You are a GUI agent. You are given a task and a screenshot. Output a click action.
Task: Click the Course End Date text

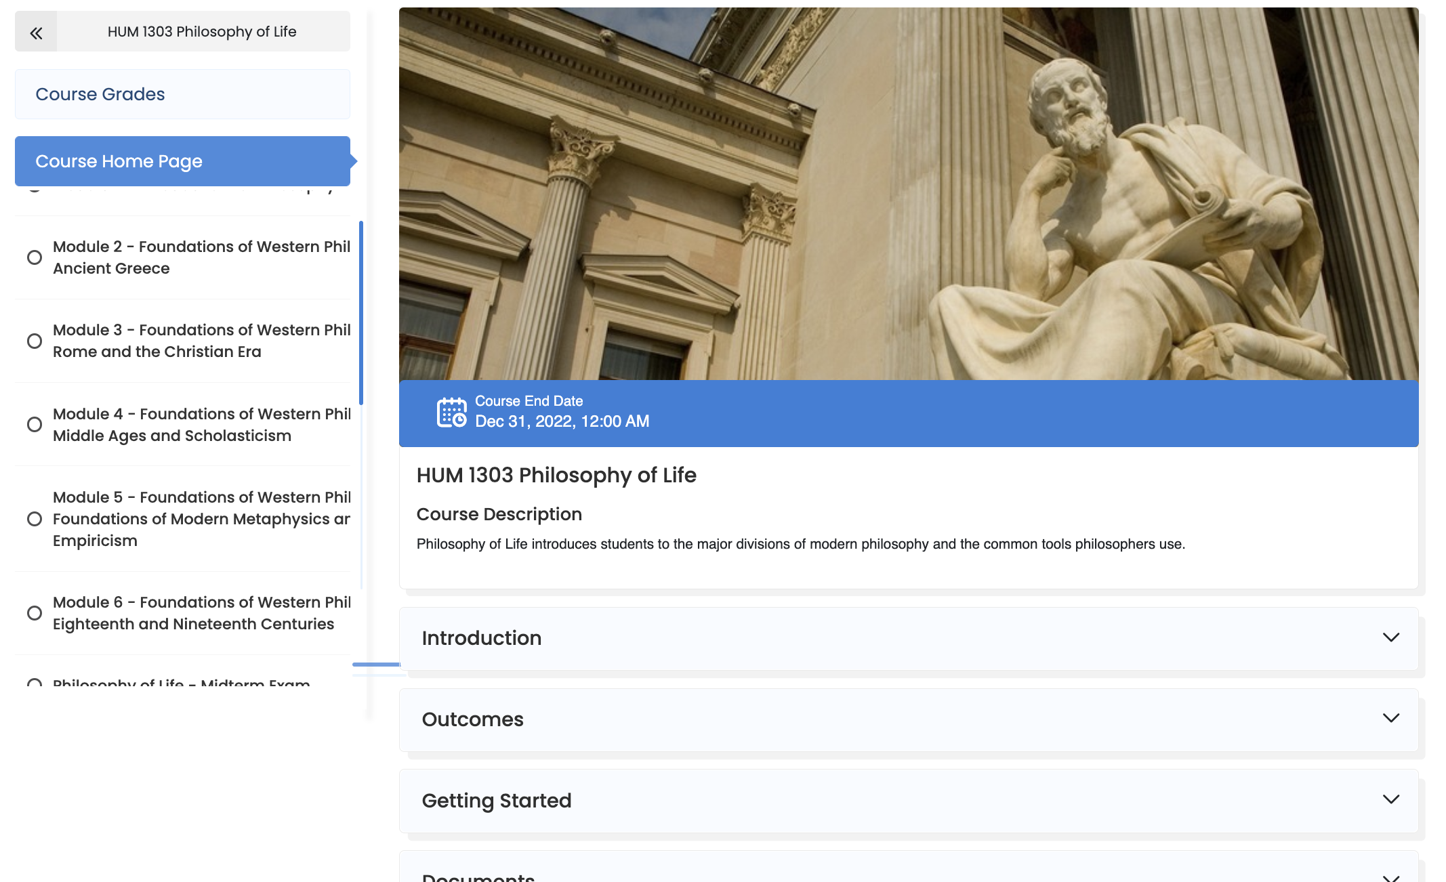pyautogui.click(x=529, y=401)
